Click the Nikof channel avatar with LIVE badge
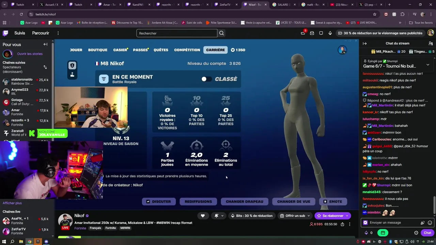 tap(65, 222)
